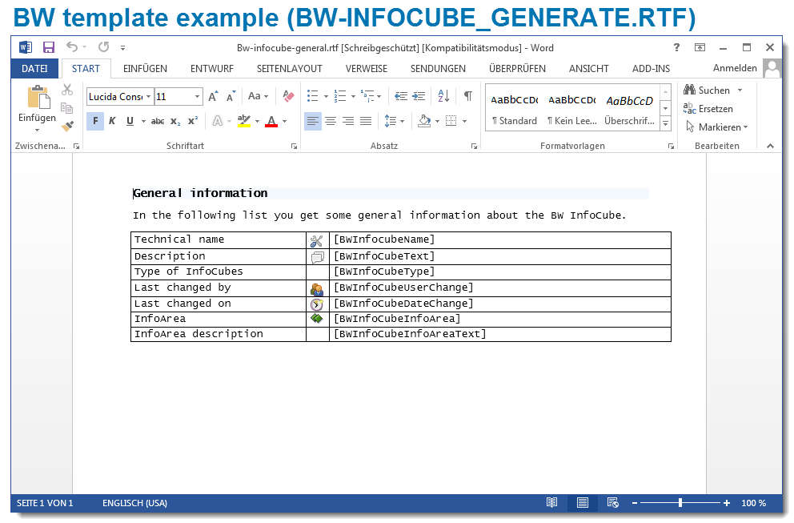Toggle superscript formatting
The width and height of the screenshot is (794, 523).
coord(193,121)
